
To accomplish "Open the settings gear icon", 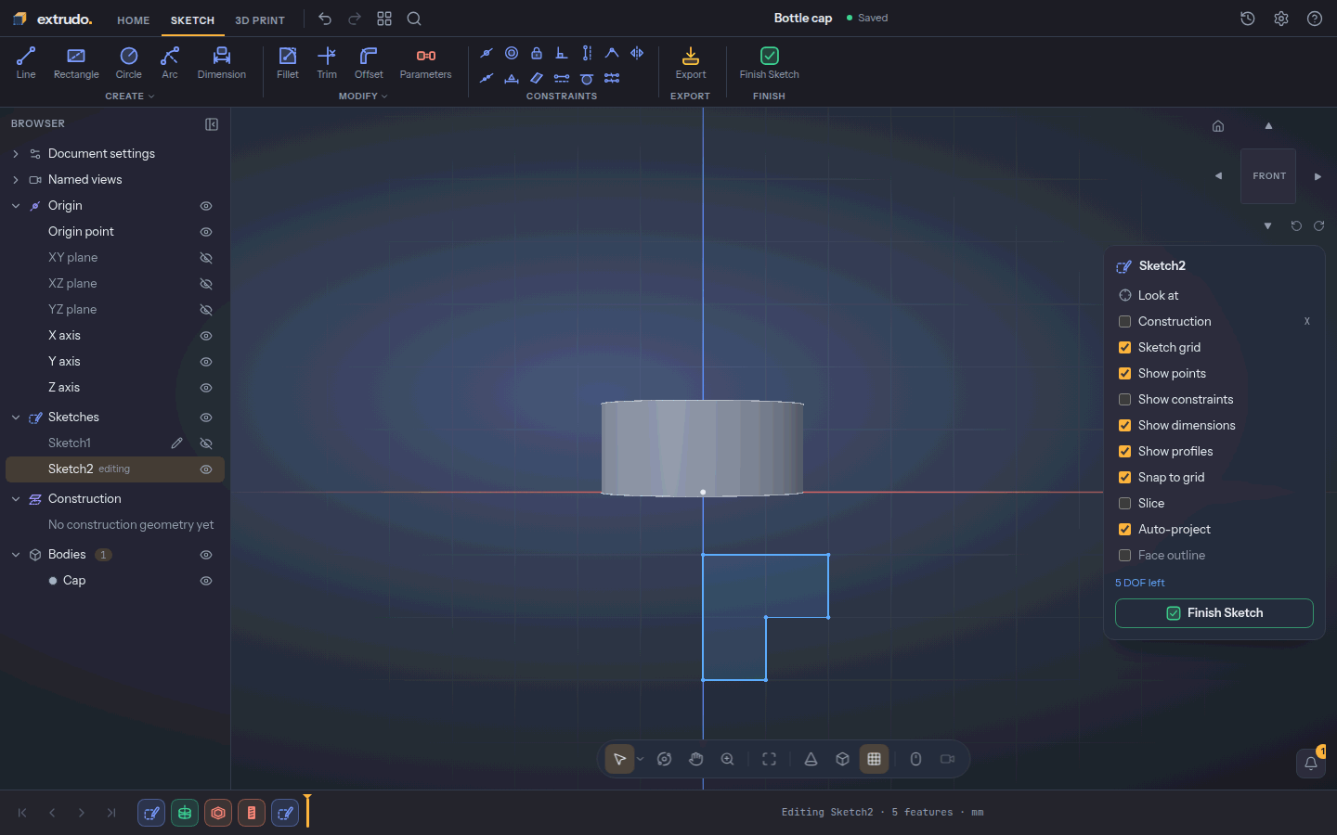I will pyautogui.click(x=1281, y=19).
